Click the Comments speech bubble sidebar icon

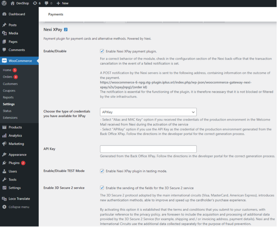tap(4, 50)
